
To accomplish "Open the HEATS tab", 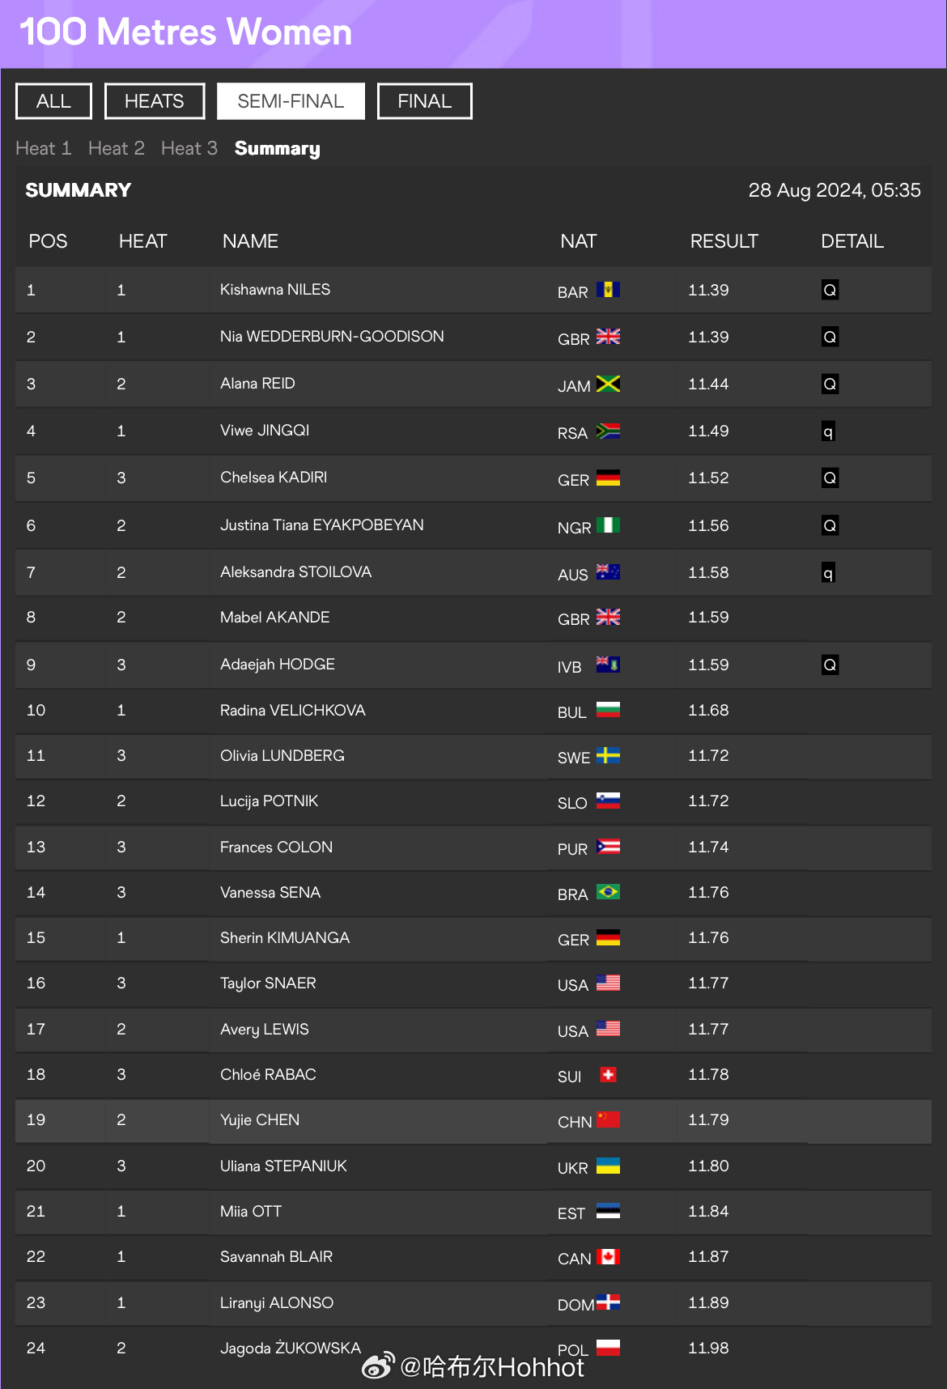I will pos(155,101).
